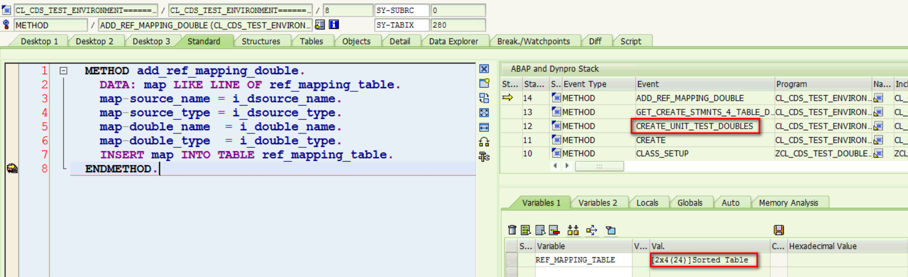Click the navigate-to-source icon next to ADD_REF_MAPPING_DOUBLE field
The width and height of the screenshot is (908, 277).
(x=320, y=25)
